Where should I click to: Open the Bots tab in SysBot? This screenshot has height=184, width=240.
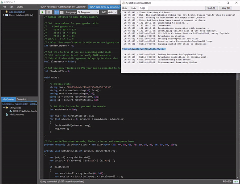pos(124,8)
